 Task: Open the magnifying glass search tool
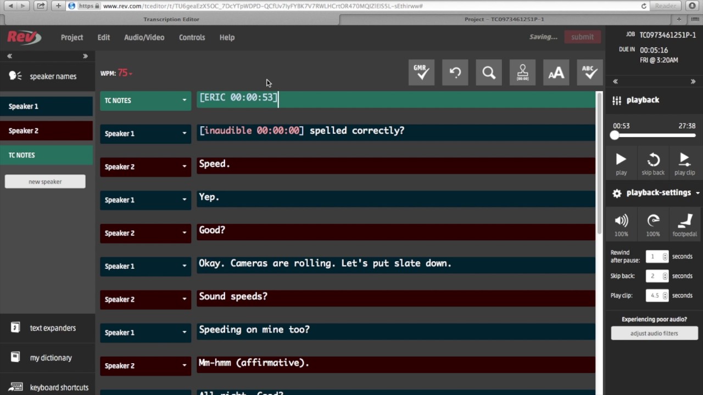pyautogui.click(x=489, y=72)
